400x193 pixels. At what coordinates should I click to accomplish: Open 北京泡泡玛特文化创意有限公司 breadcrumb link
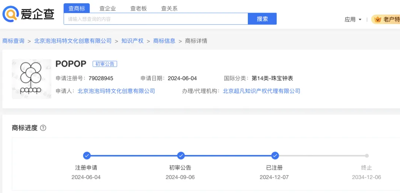coord(73,41)
